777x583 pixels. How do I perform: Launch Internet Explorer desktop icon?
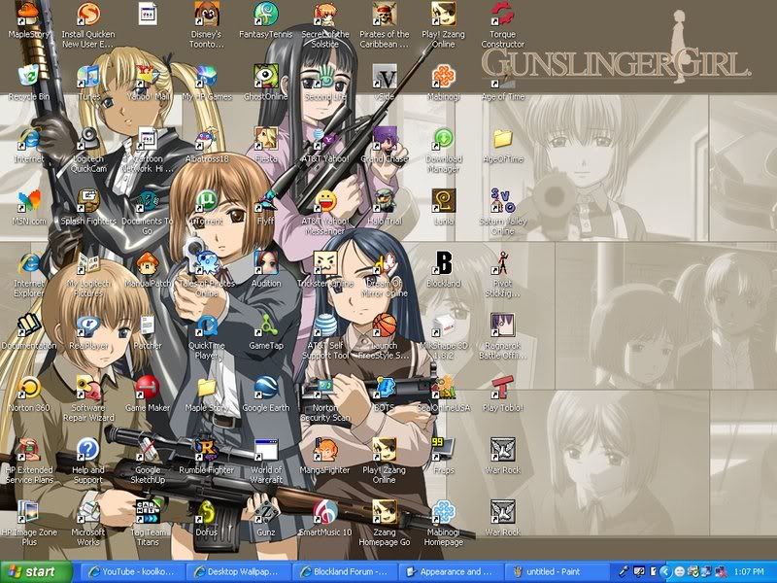coord(29,262)
